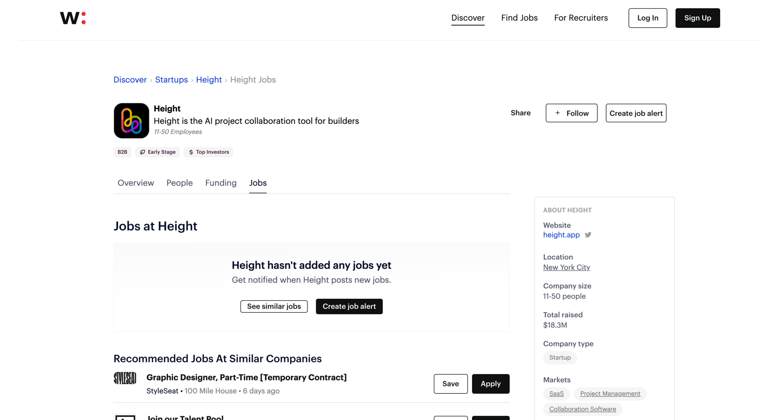Open the Graphic Designer, Part-Time job title

click(x=247, y=378)
